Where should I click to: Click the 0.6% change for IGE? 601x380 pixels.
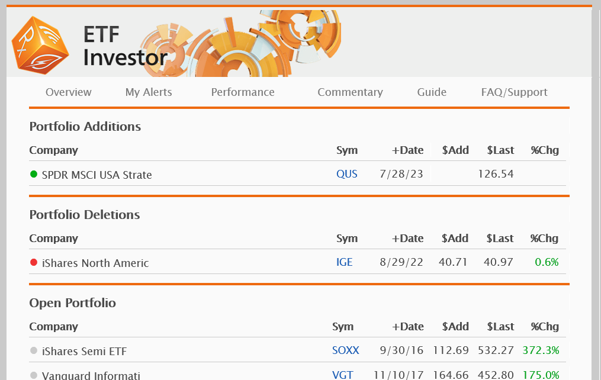click(547, 262)
